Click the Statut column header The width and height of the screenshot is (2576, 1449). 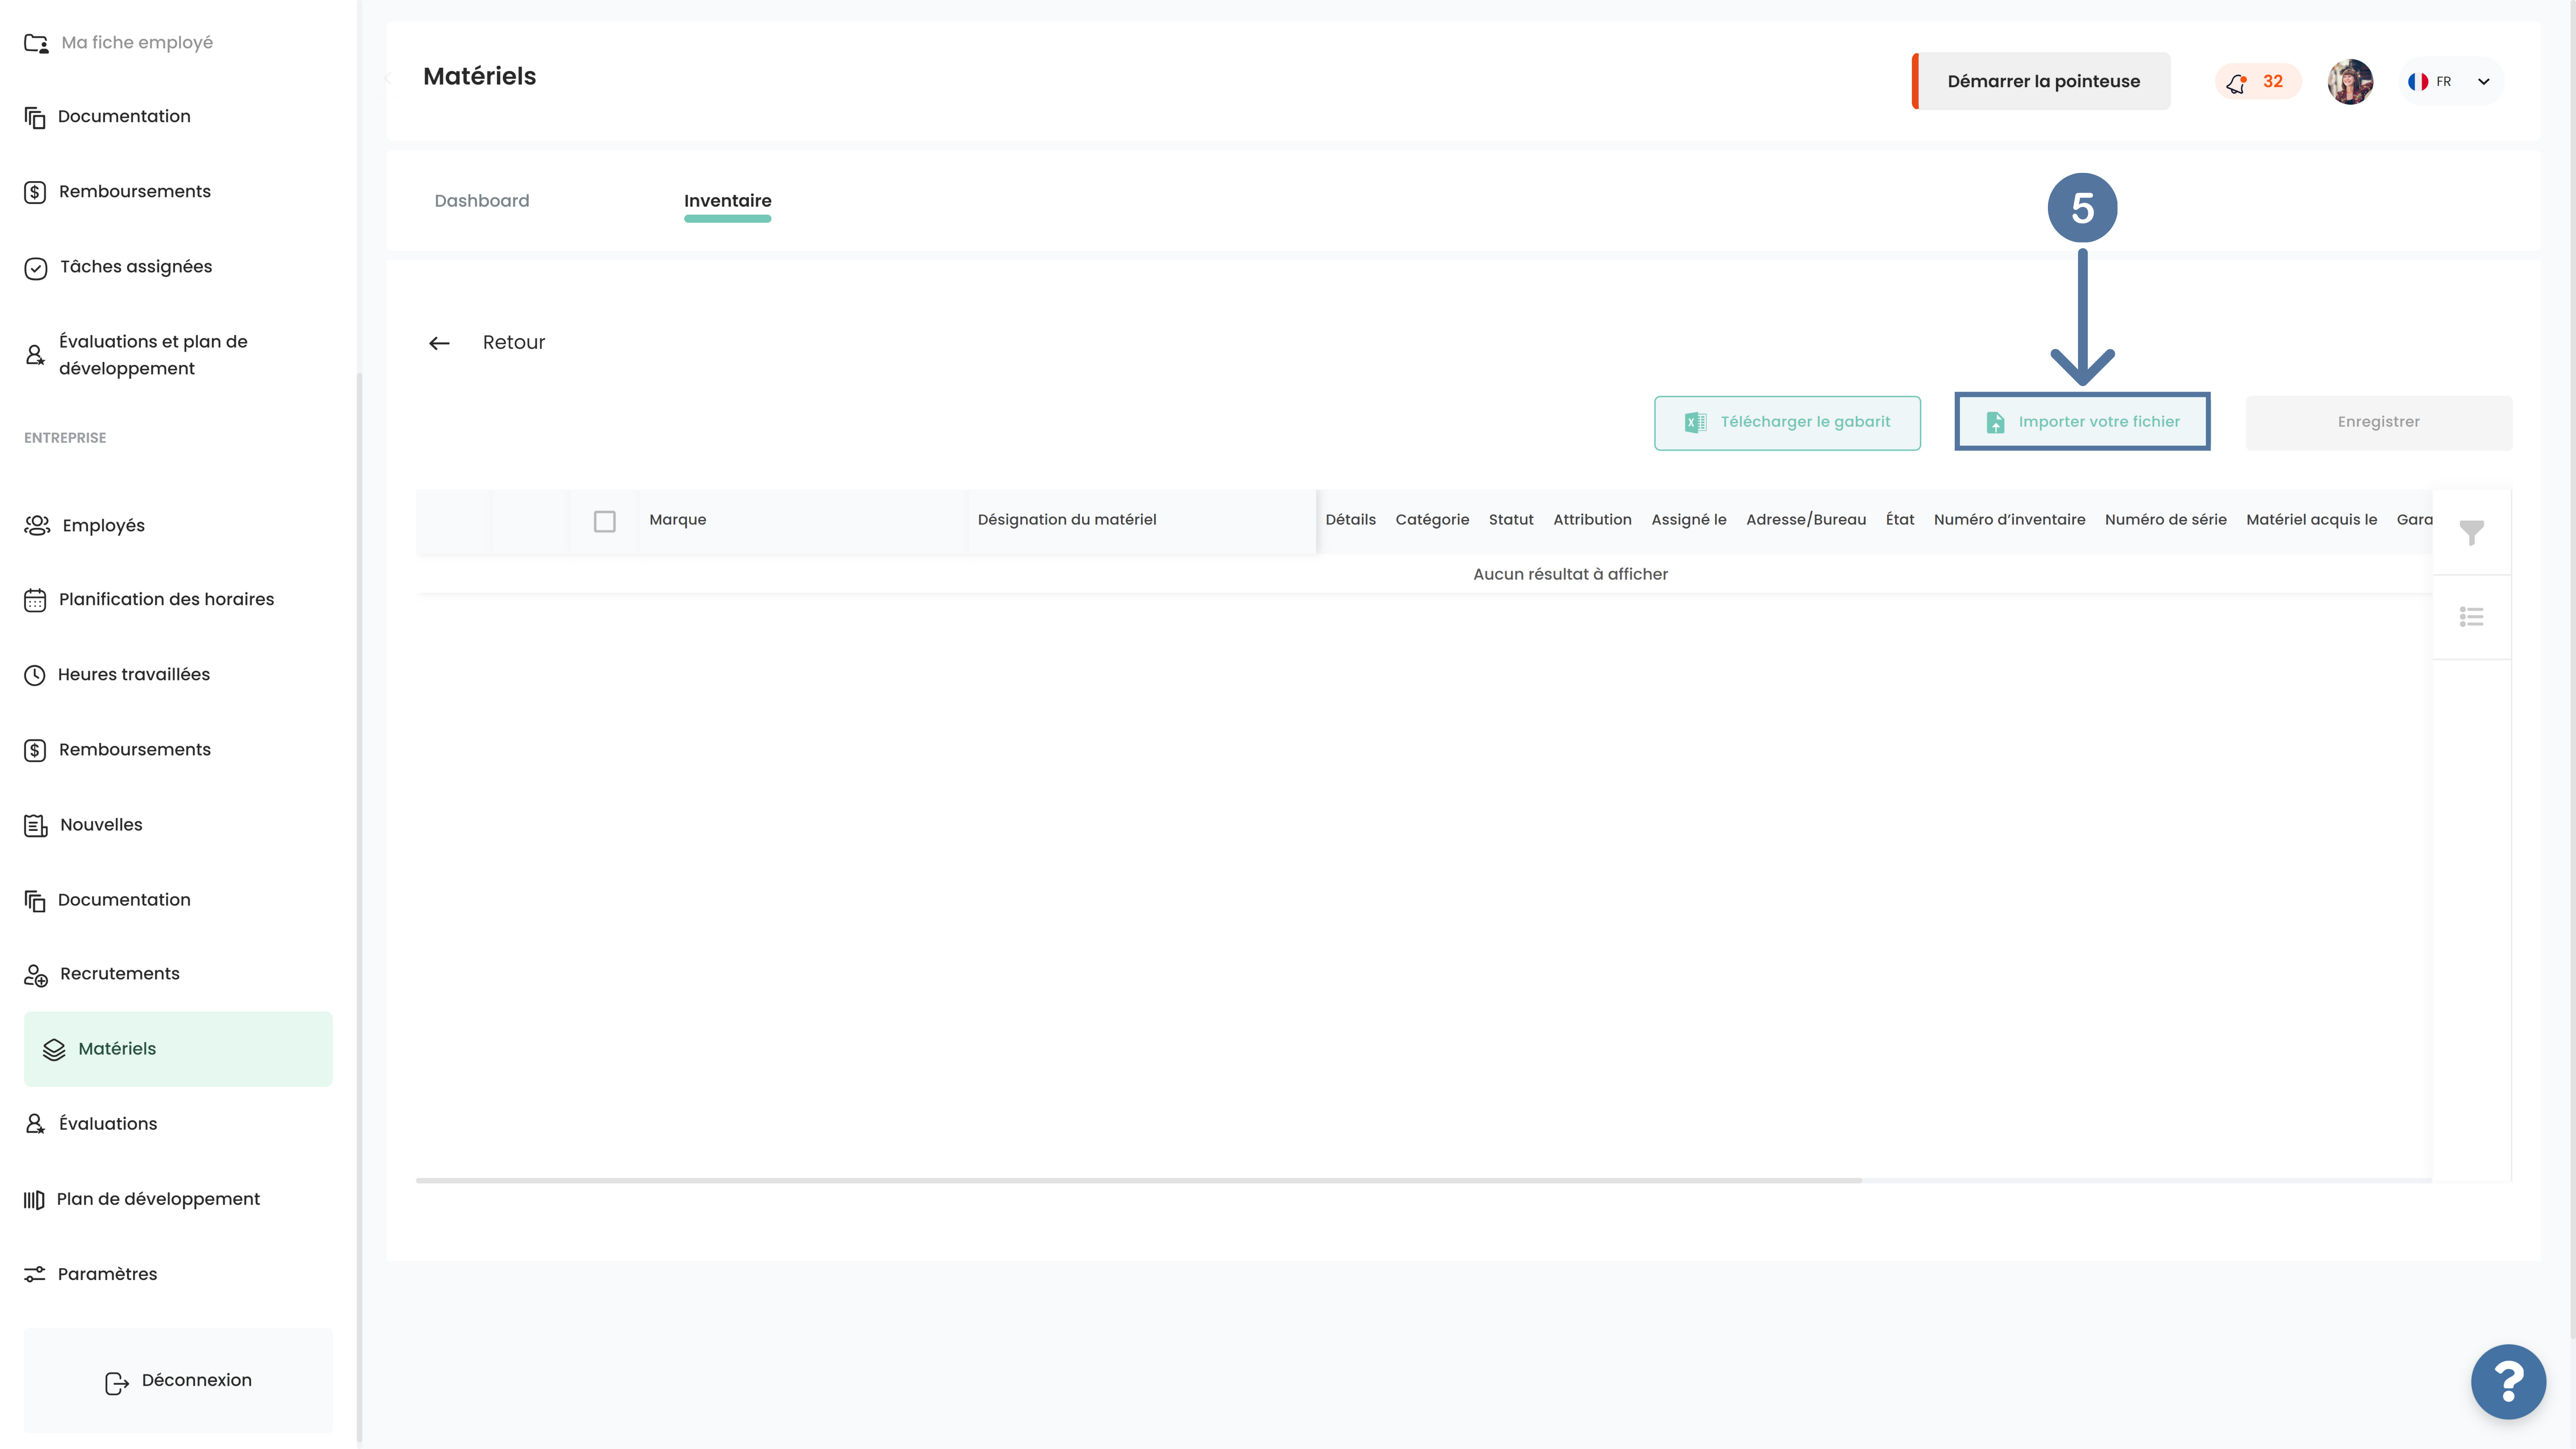[1510, 520]
